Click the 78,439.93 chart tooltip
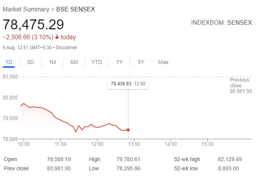This screenshot has height=179, width=265. pos(128,84)
